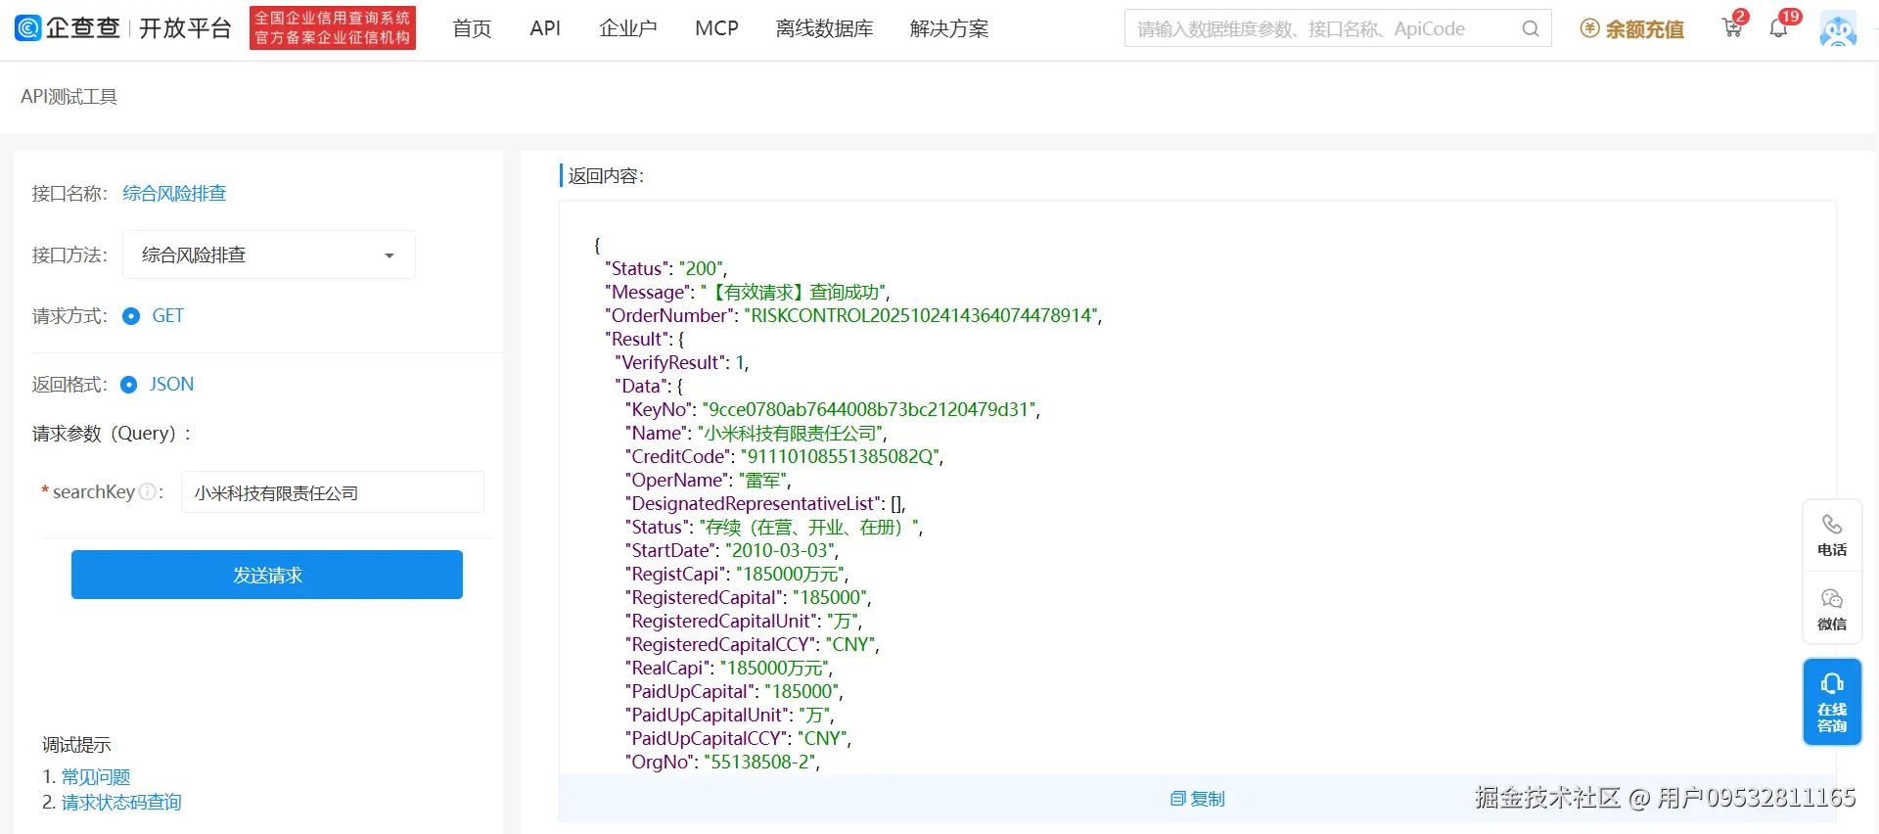Image resolution: width=1879 pixels, height=834 pixels.
Task: Open the 综合风险排查 interface name link
Action: [174, 193]
